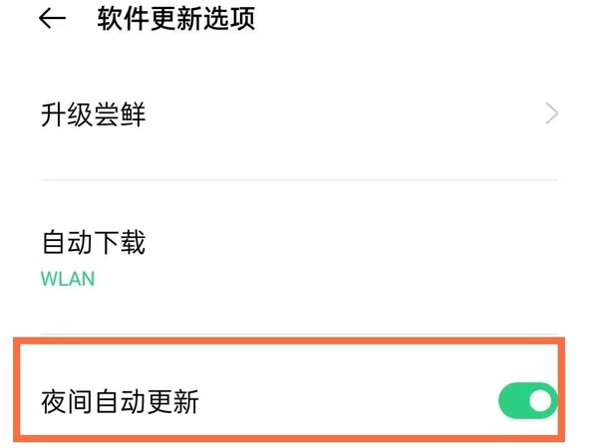The image size is (598, 448).
Task: Disable nighttime auto update via green toggle
Action: click(x=527, y=401)
